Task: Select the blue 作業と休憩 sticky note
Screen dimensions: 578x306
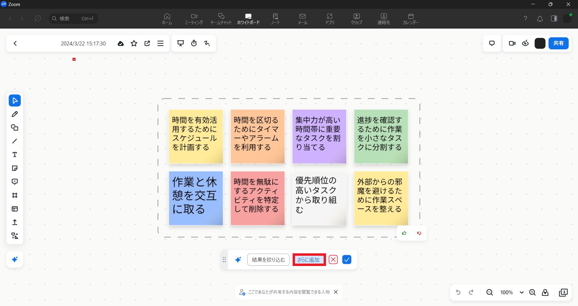Action: point(196,198)
